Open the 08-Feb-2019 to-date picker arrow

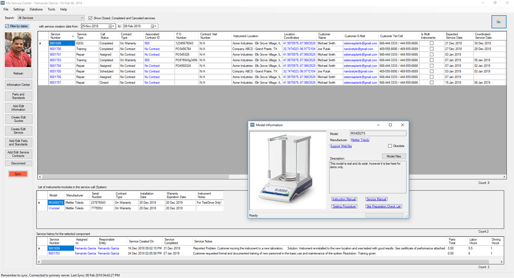155,26
